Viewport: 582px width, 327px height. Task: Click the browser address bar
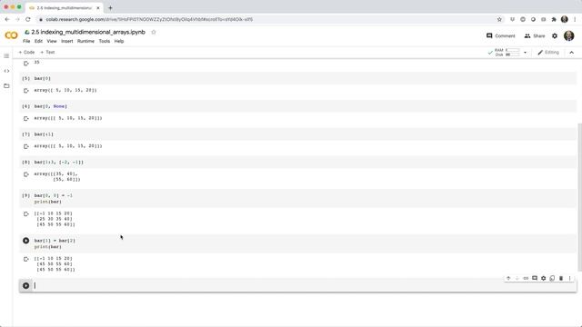pos(267,19)
